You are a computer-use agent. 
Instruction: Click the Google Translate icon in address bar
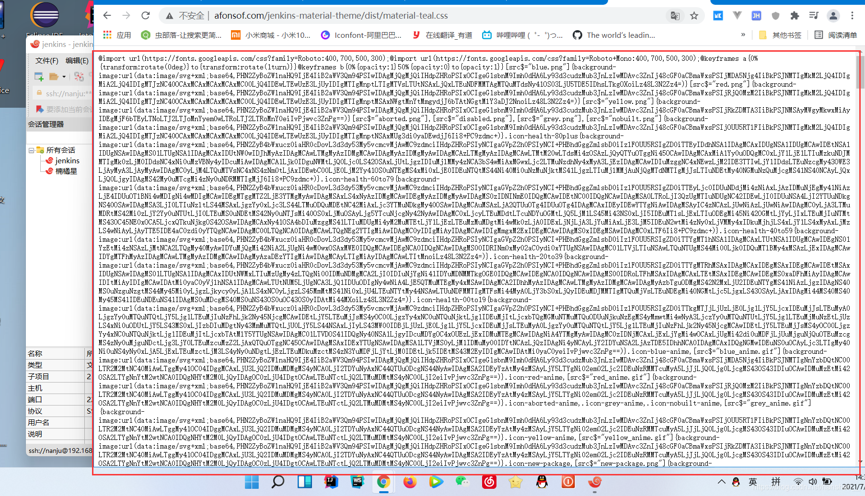[675, 16]
